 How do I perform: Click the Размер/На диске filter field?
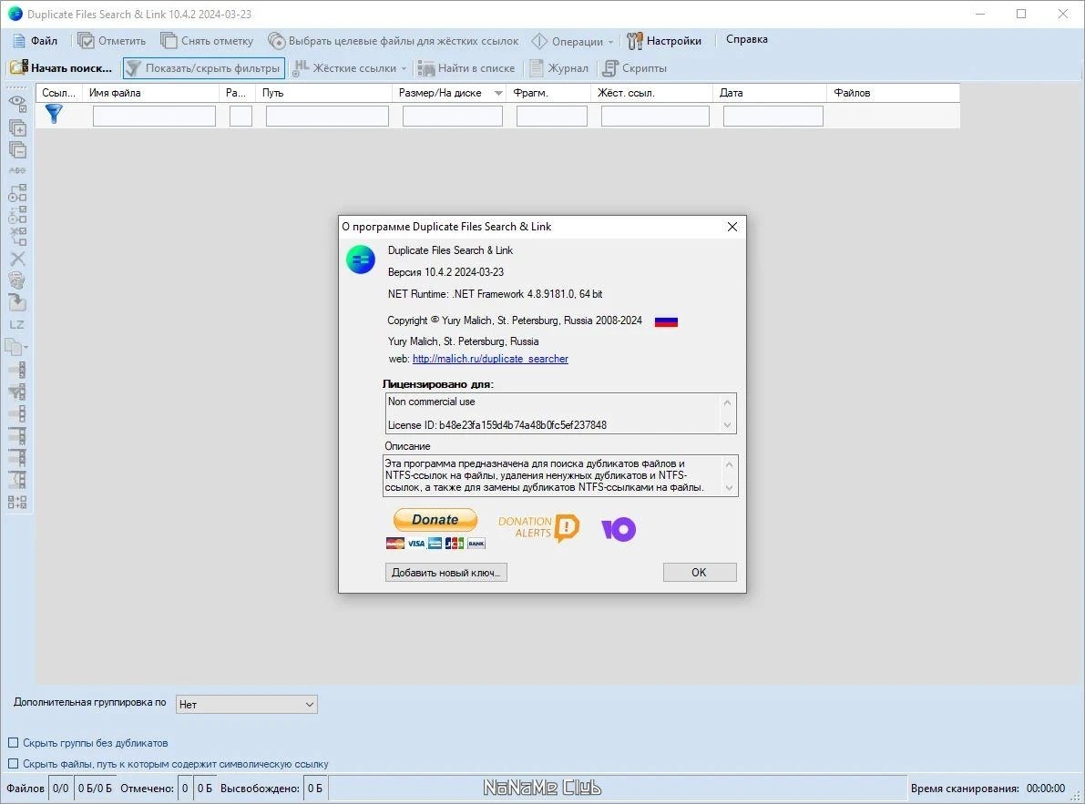[453, 116]
